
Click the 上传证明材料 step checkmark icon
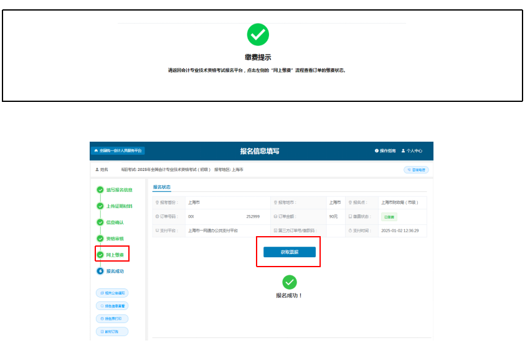(x=100, y=206)
